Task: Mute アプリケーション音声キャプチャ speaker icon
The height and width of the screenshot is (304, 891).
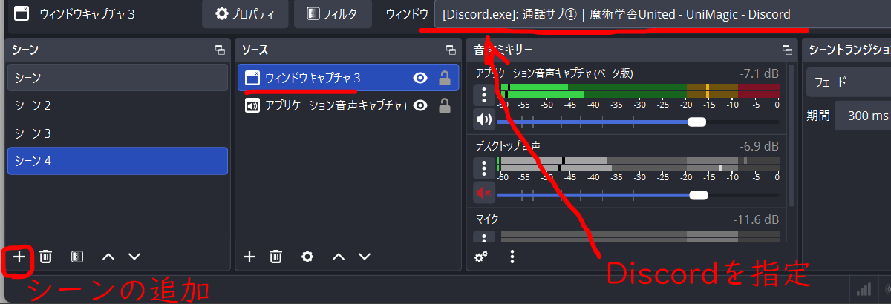Action: click(483, 119)
